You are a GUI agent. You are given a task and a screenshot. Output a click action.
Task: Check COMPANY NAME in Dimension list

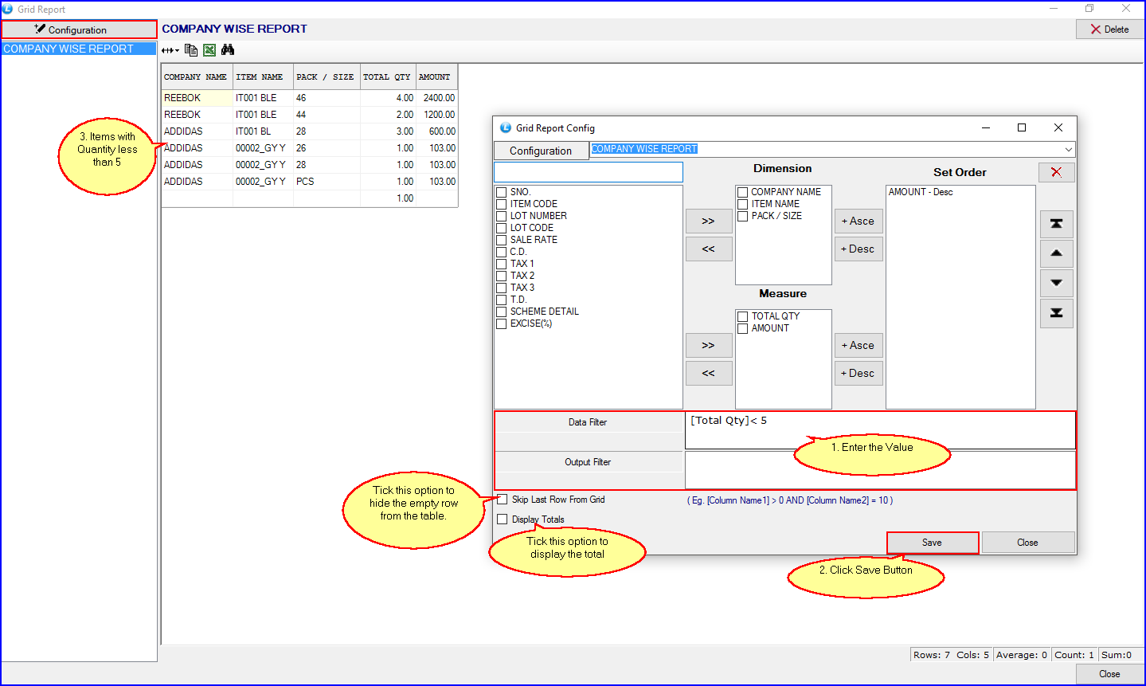[742, 192]
